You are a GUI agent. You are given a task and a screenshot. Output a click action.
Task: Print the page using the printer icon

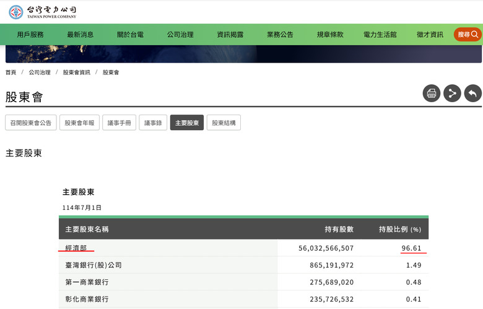click(x=431, y=93)
